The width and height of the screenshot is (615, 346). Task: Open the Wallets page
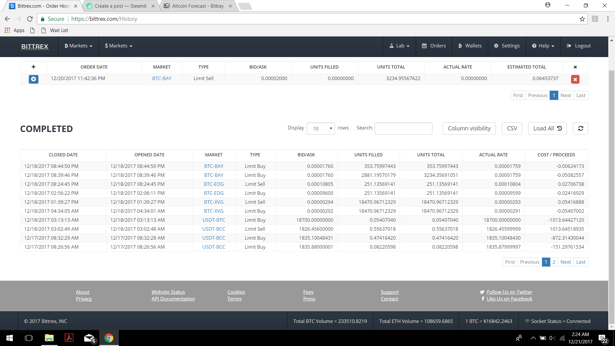(470, 46)
